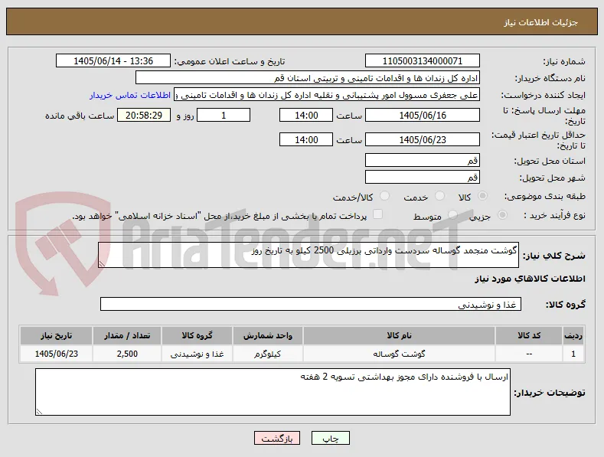Select the کالا radio button

pos(482,196)
